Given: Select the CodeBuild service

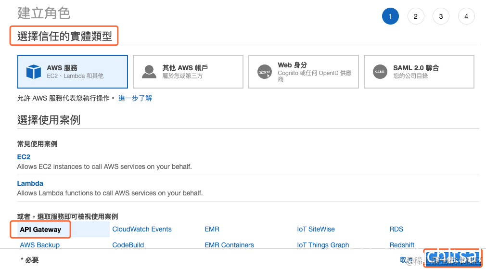Looking at the screenshot, I should pyautogui.click(x=128, y=245).
